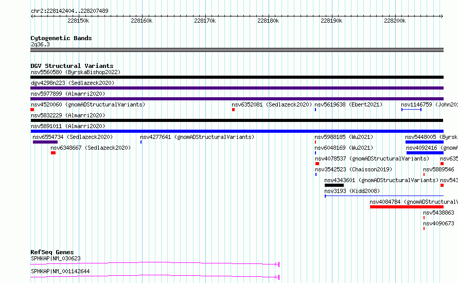The width and height of the screenshot is (458, 283).
Task: Click the blue nsv5448005 variant bar
Action: click(425, 142)
